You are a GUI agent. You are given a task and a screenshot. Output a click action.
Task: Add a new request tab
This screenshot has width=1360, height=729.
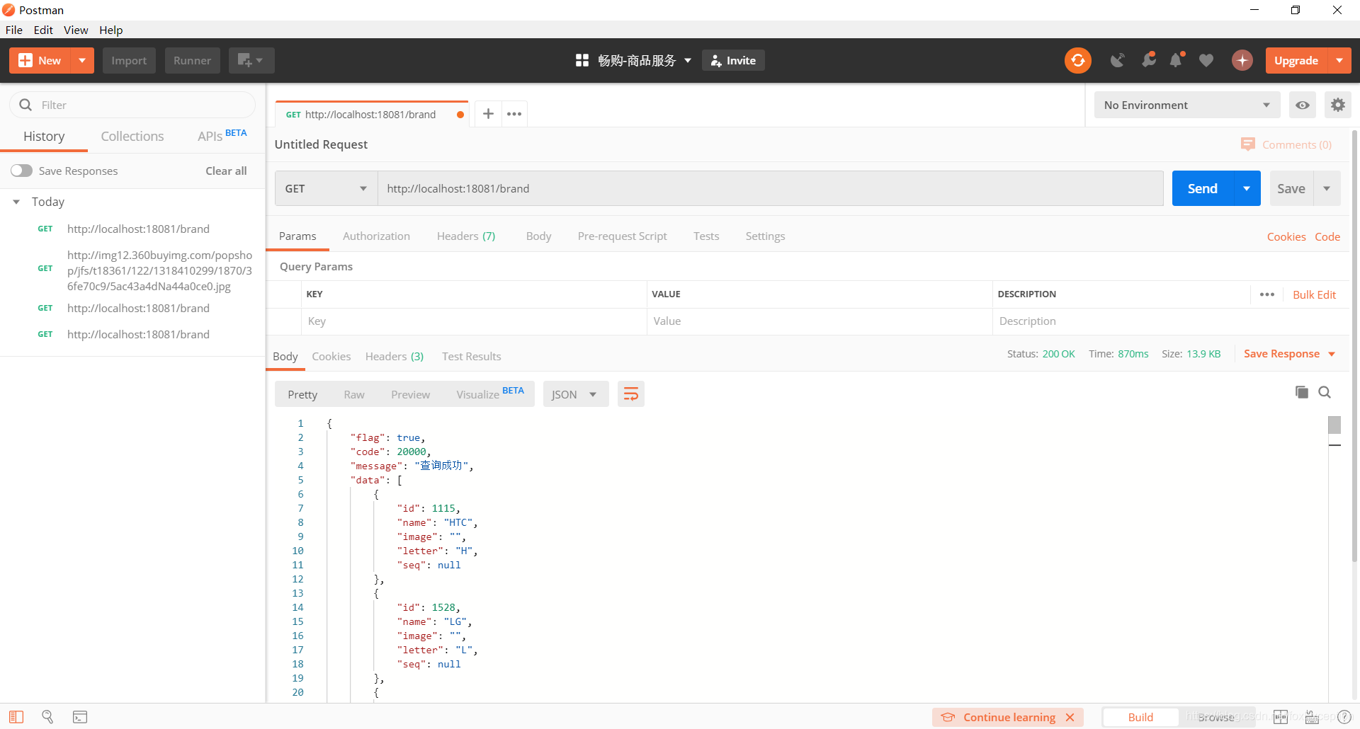(x=488, y=113)
